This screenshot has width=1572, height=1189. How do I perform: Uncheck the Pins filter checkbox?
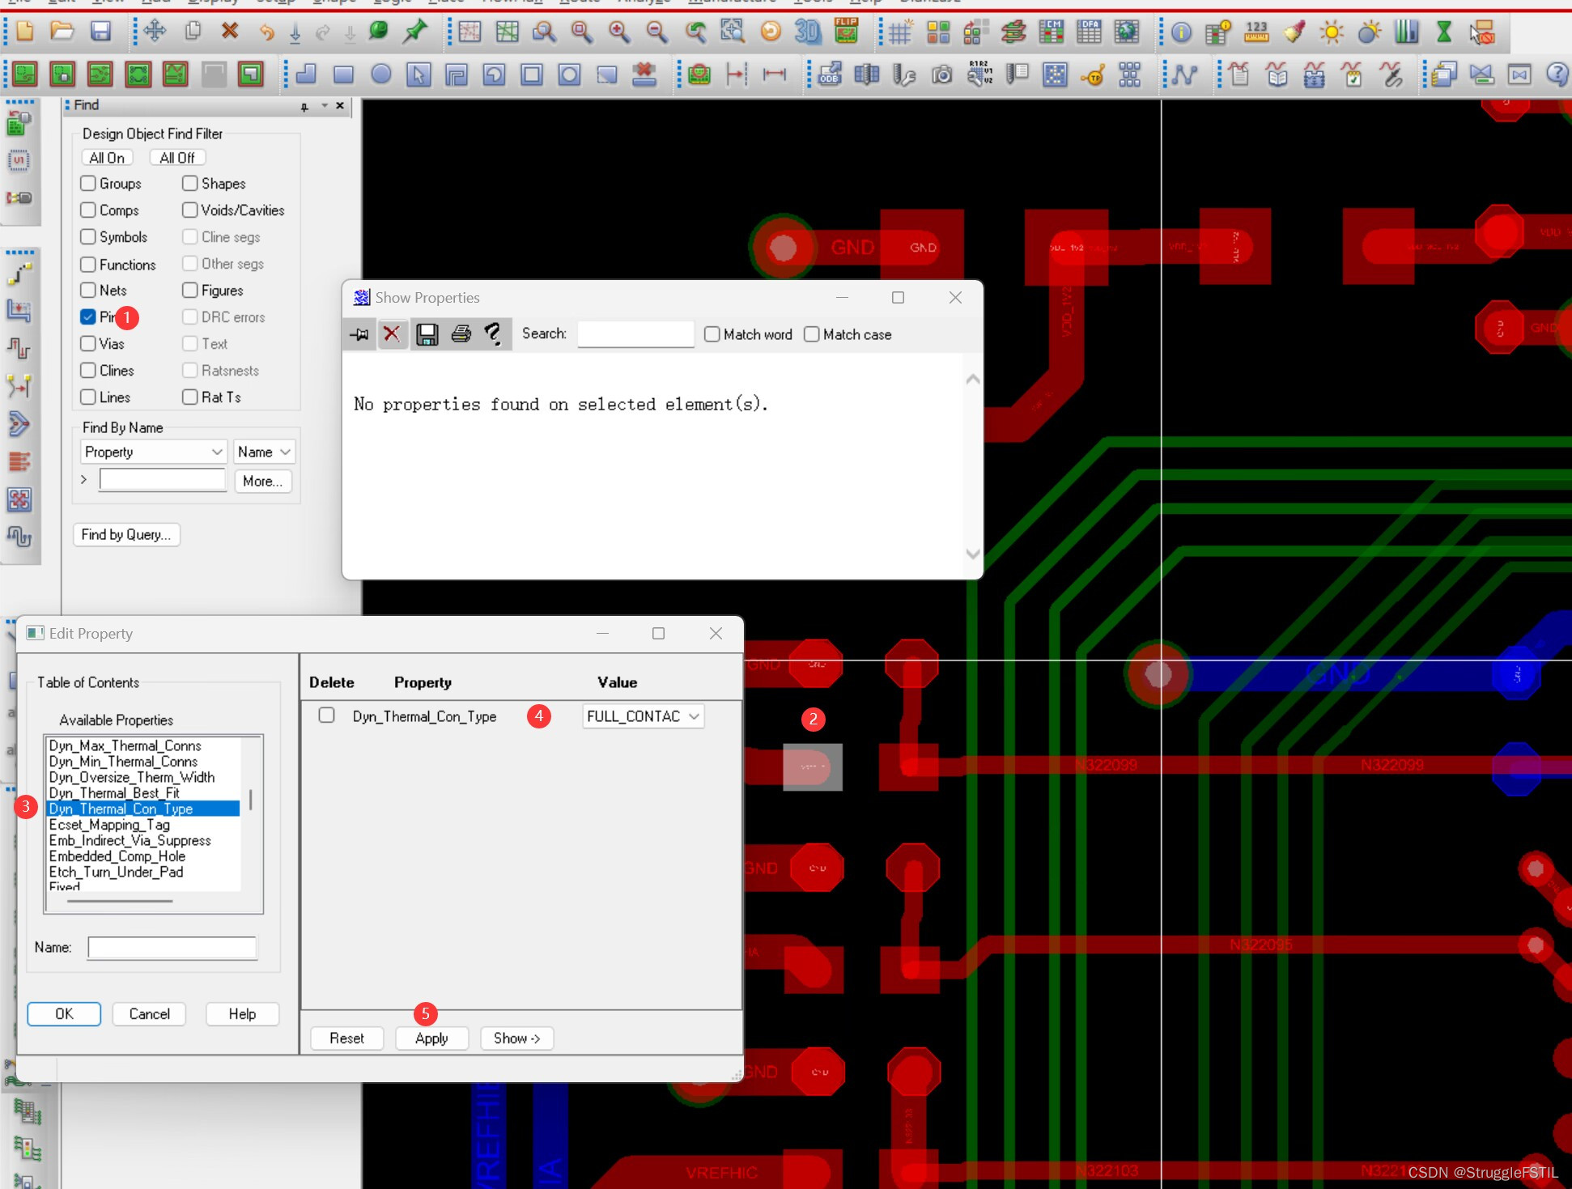[x=88, y=316]
